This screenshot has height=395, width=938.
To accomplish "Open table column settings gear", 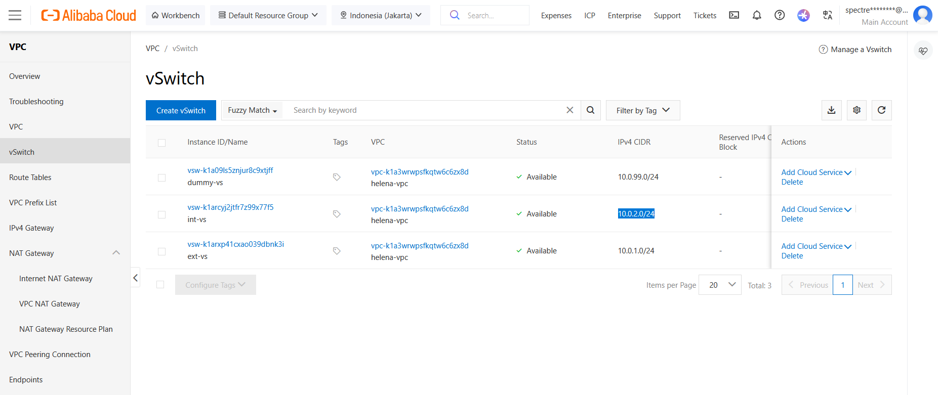I will tap(857, 110).
